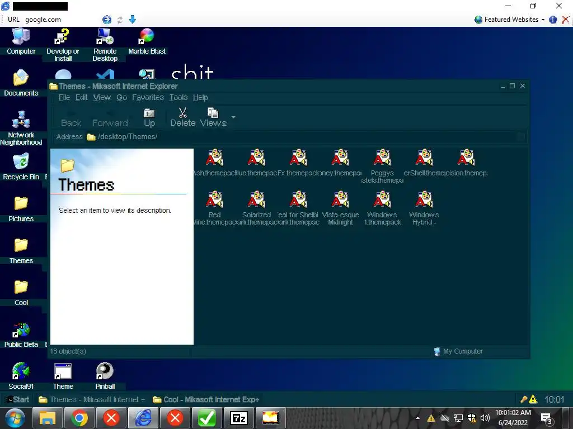Click the Views toolbar button

pyautogui.click(x=213, y=117)
